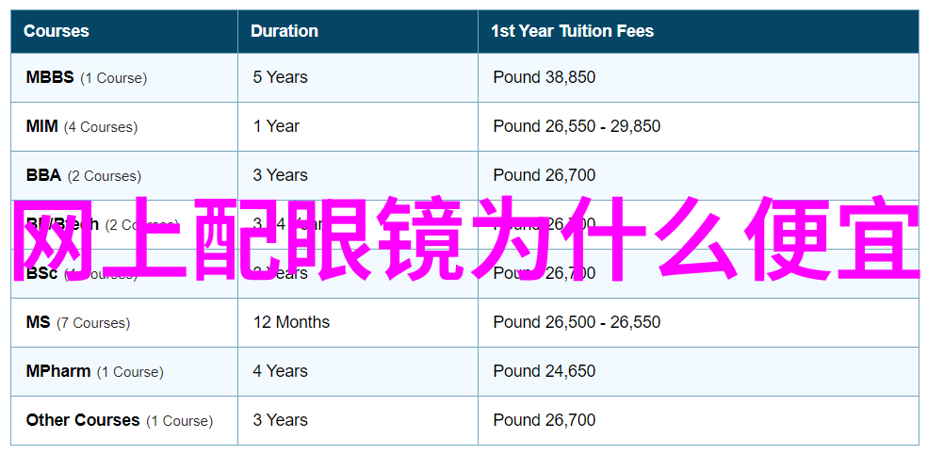Open the Other Courses link
This screenshot has height=455, width=927.
[83, 421]
